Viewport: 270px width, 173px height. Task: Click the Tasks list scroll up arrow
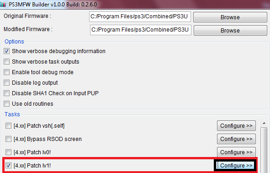pyautogui.click(x=264, y=123)
